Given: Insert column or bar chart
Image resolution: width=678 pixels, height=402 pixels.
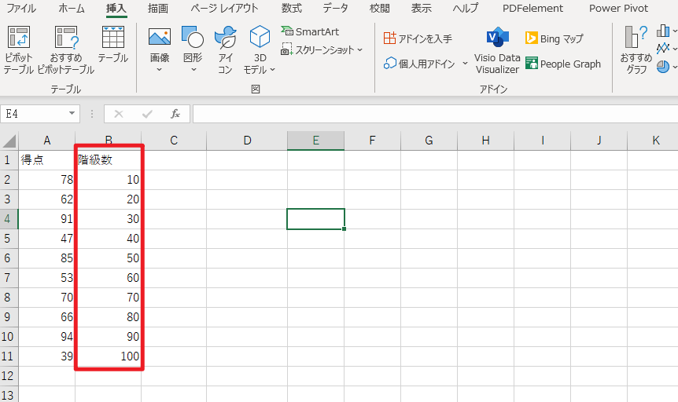Looking at the screenshot, I should [x=666, y=31].
